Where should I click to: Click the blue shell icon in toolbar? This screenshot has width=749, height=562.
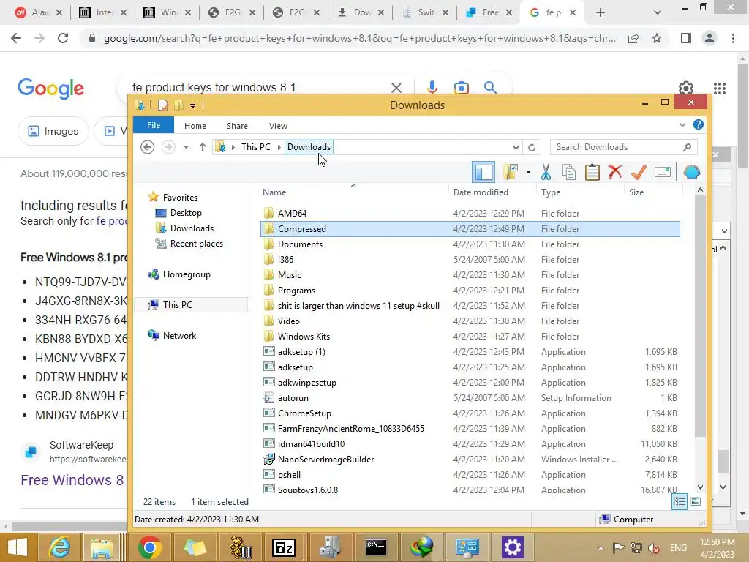pos(692,172)
